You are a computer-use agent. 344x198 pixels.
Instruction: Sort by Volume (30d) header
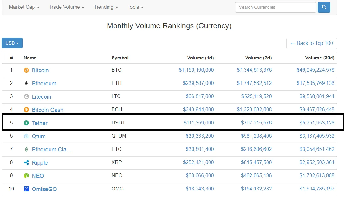[320, 58]
